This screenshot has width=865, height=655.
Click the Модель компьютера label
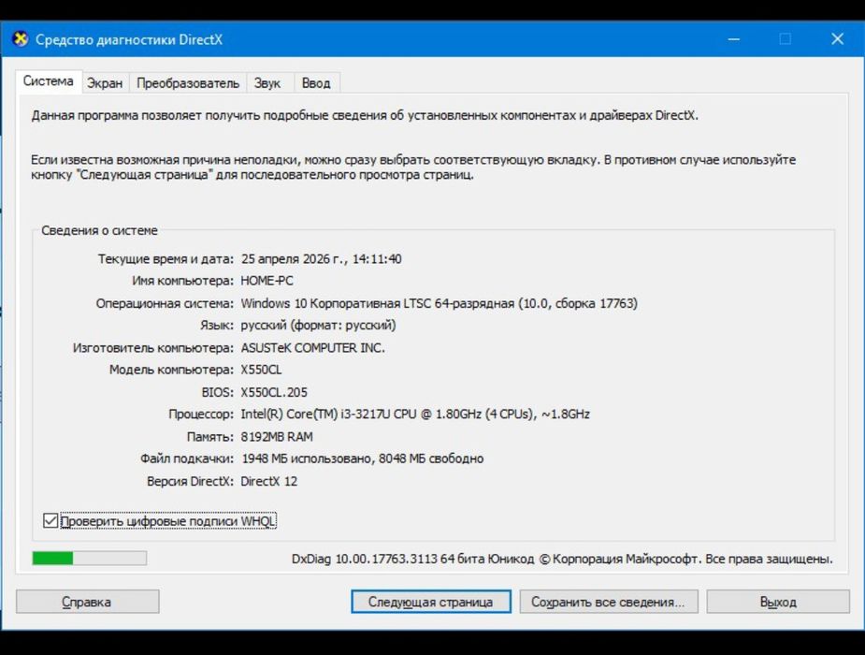tap(171, 370)
